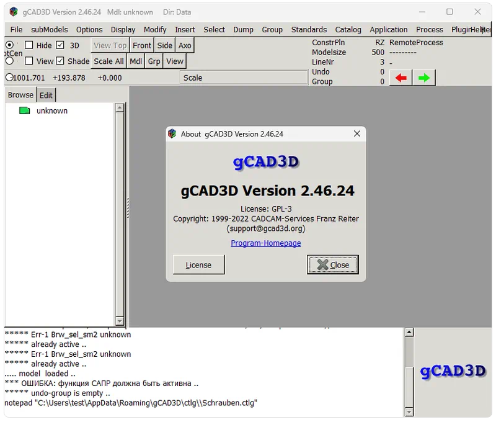Open the Program-Homepage link
496x422 pixels.
266,243
